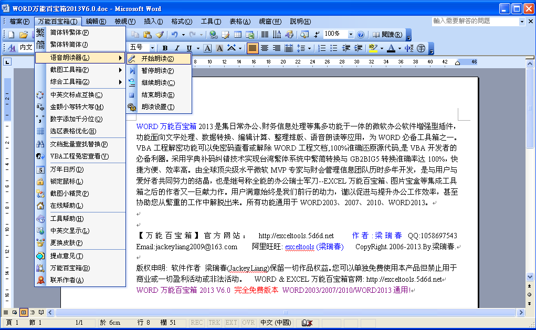Viewport: 536px width, 330px height.
Task: Apply the Font Color swatch
Action: 391,48
